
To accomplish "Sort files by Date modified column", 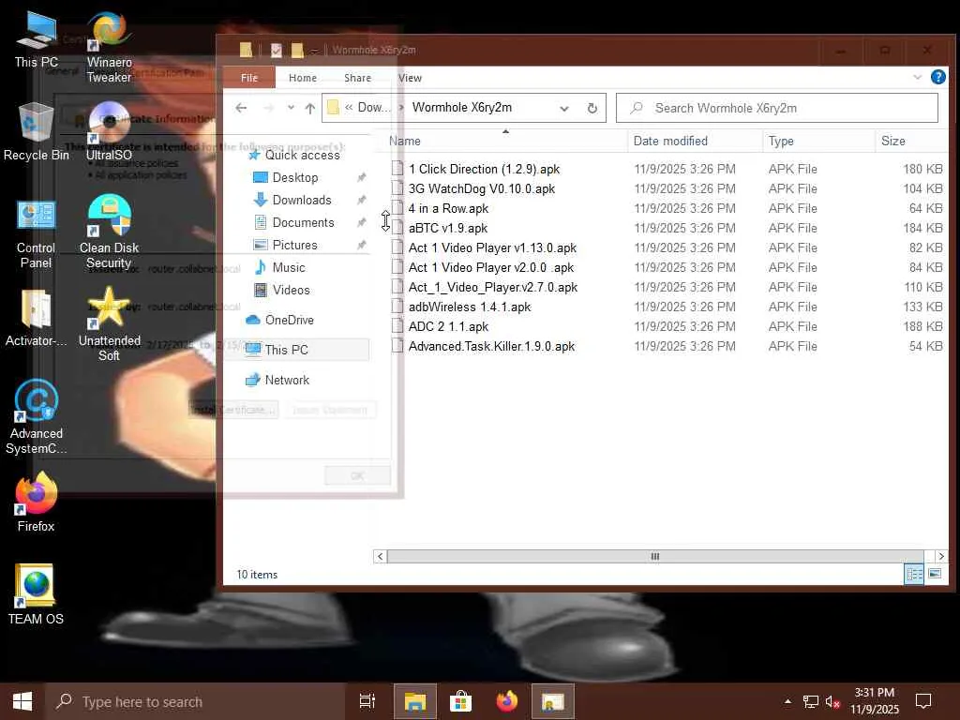I will [696, 141].
